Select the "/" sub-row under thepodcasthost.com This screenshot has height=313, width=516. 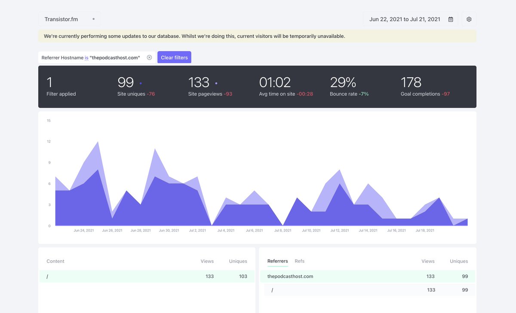click(x=273, y=290)
